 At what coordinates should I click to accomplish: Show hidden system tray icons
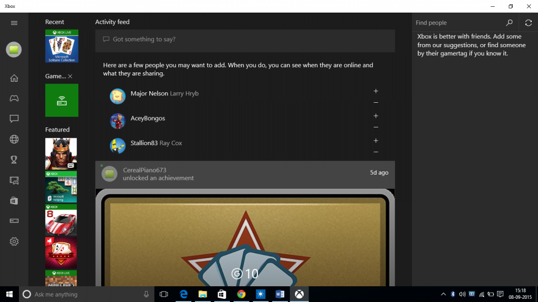tap(443, 294)
